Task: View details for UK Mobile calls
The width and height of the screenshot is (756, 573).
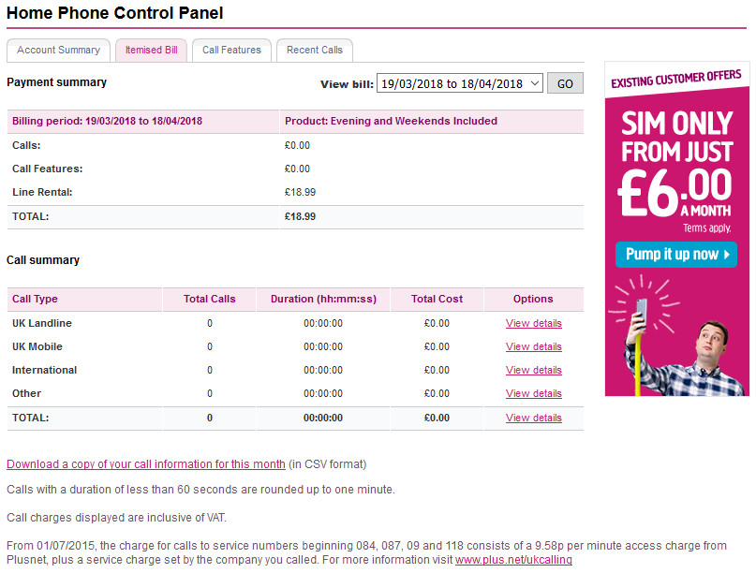Action: pyautogui.click(x=534, y=347)
